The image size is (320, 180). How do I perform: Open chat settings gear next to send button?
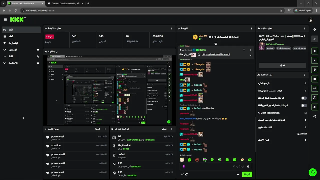[238, 174]
